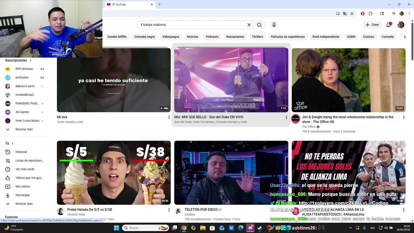This screenshot has width=414, height=233.
Task: Open the notifications bell
Action: pyautogui.click(x=389, y=25)
